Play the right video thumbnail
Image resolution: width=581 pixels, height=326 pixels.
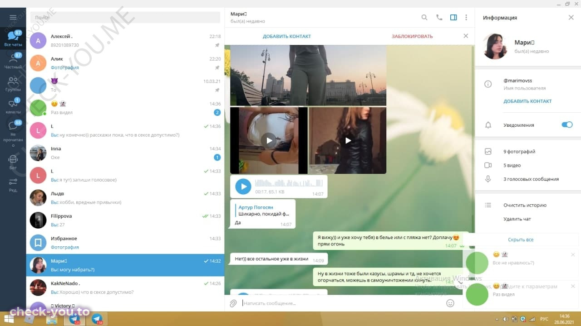(x=348, y=140)
